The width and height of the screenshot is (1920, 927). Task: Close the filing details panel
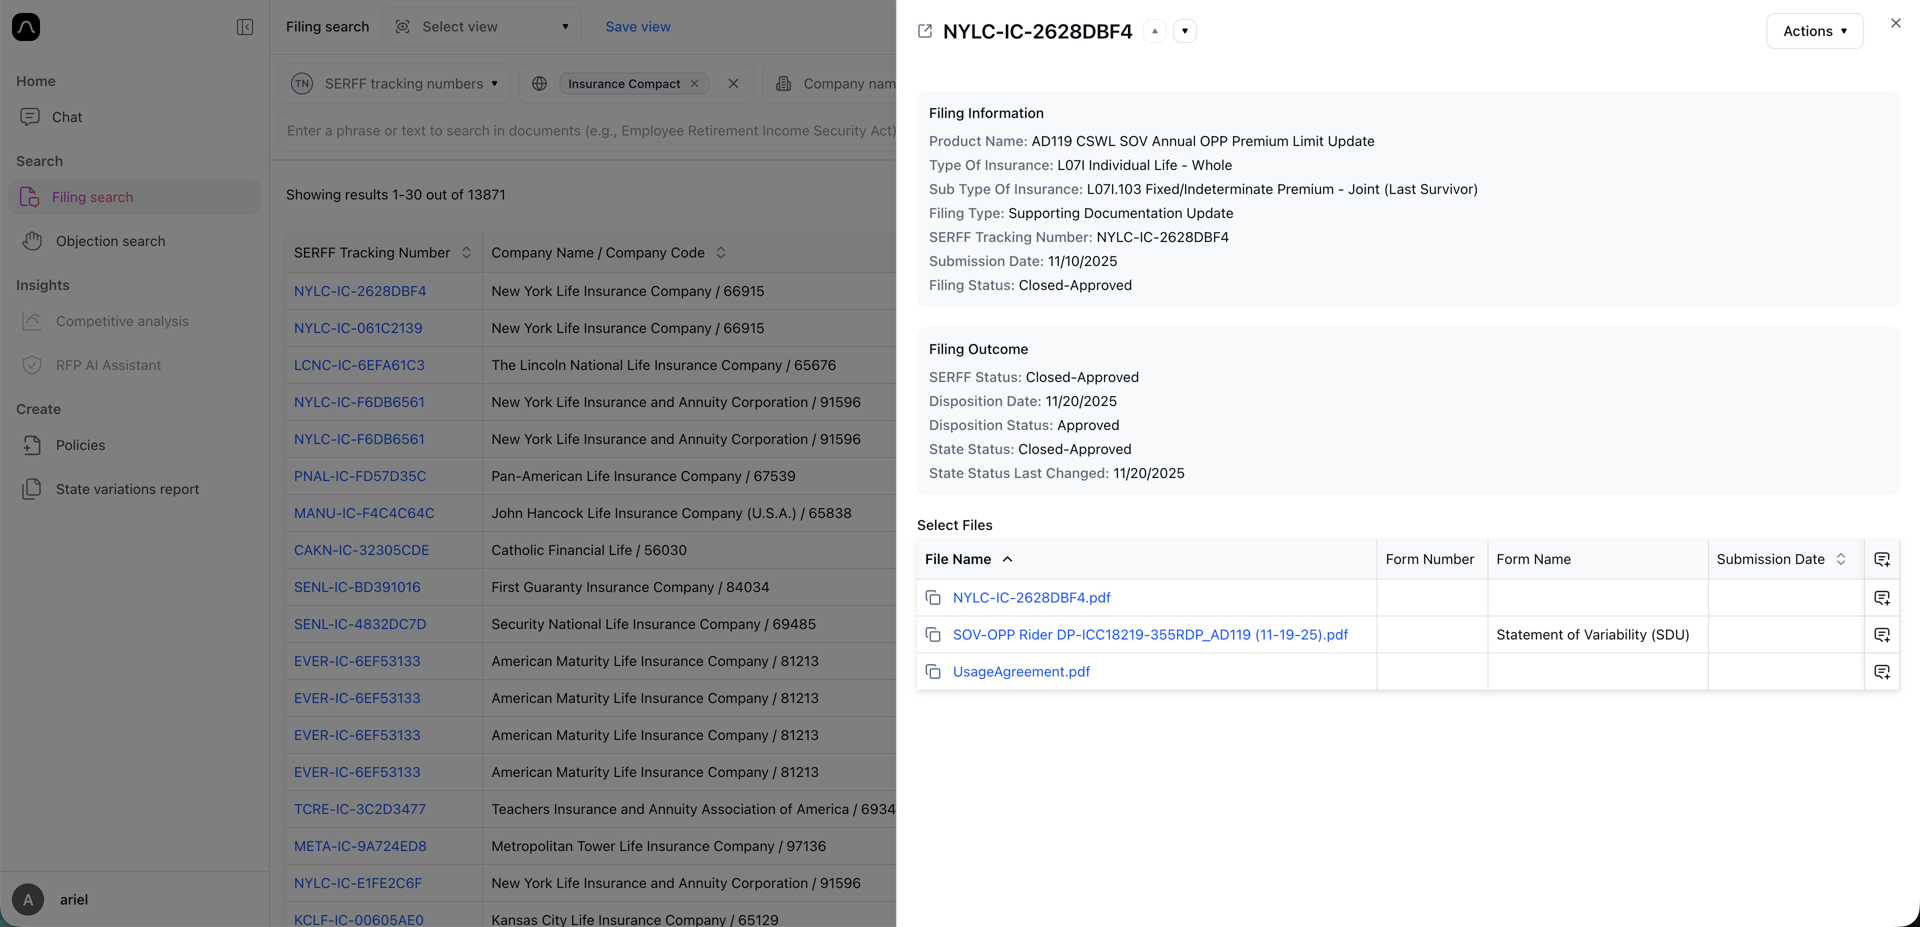(1895, 23)
